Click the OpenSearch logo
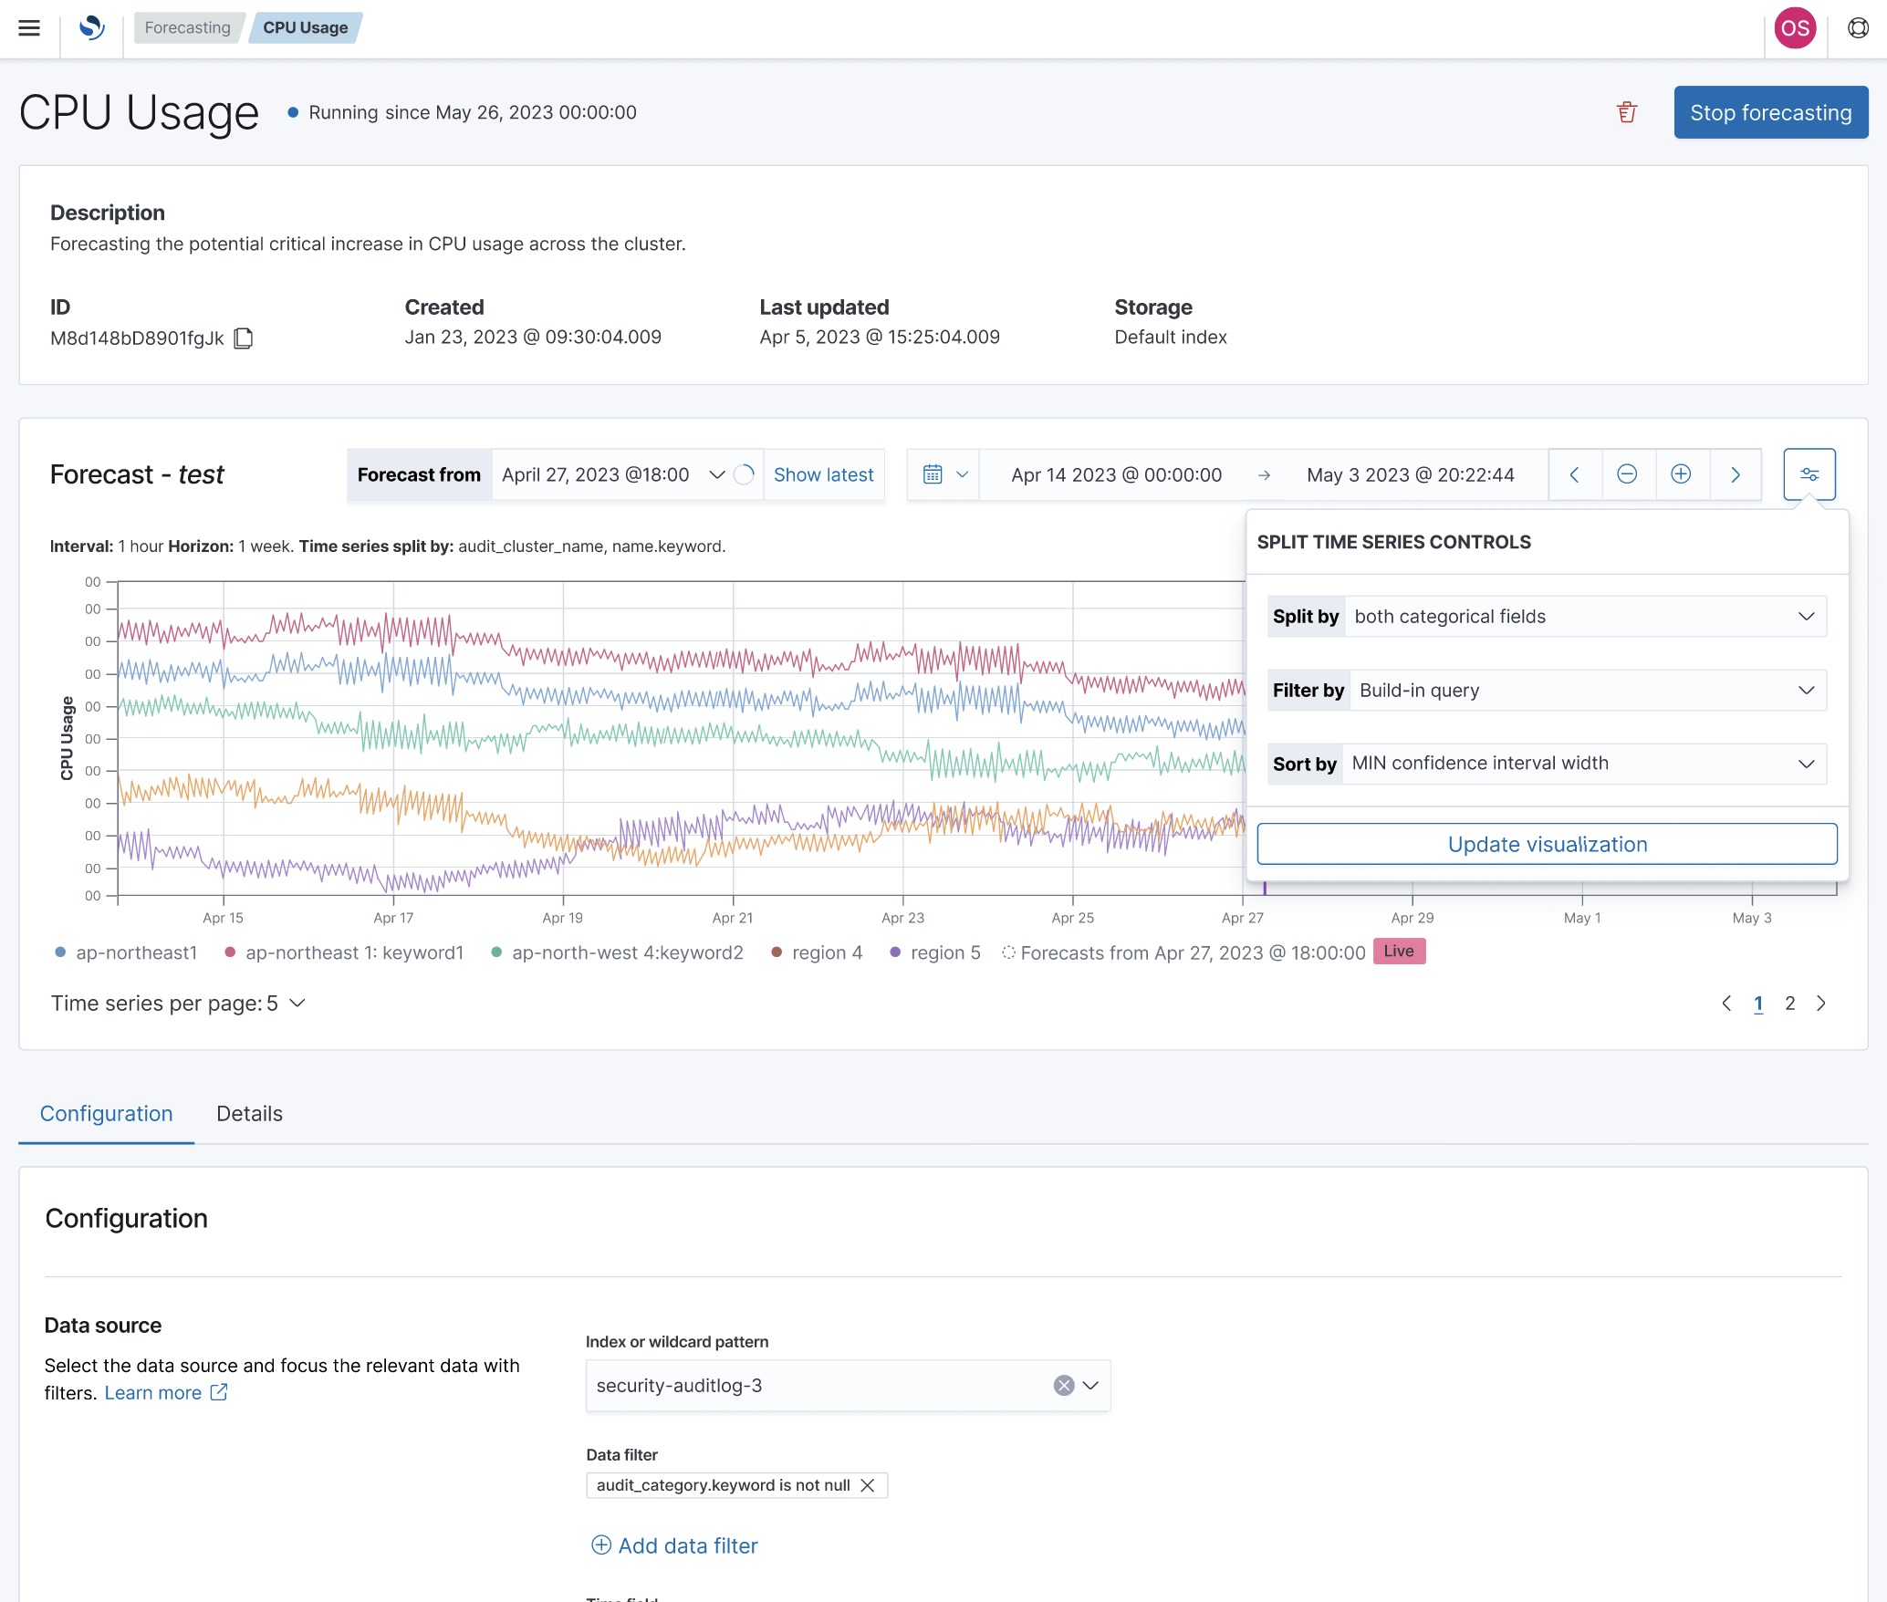1887x1602 pixels. 91,28
